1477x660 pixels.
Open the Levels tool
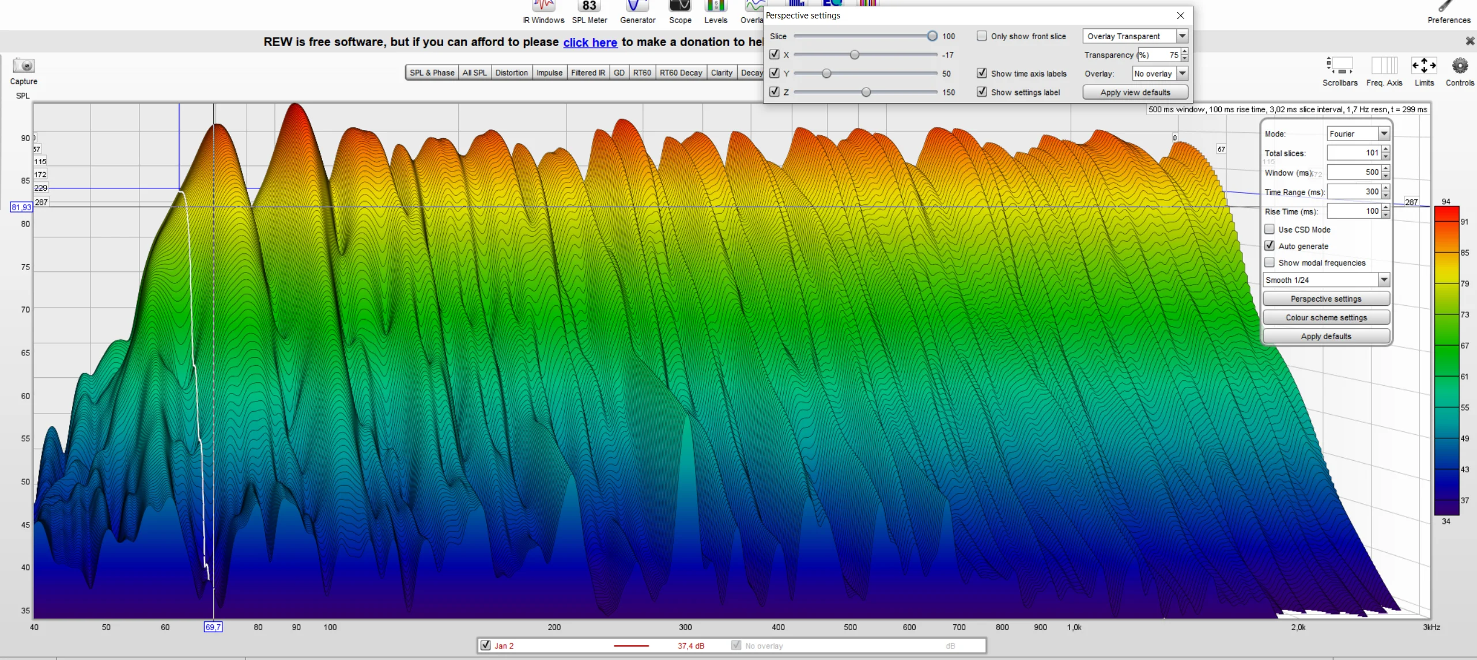pos(715,13)
